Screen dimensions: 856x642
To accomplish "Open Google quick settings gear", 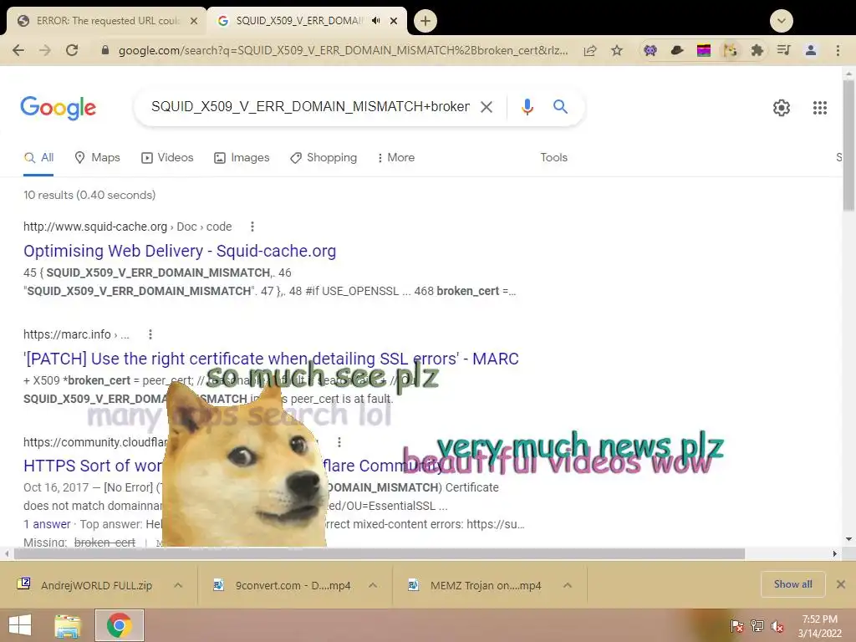I will tap(782, 108).
